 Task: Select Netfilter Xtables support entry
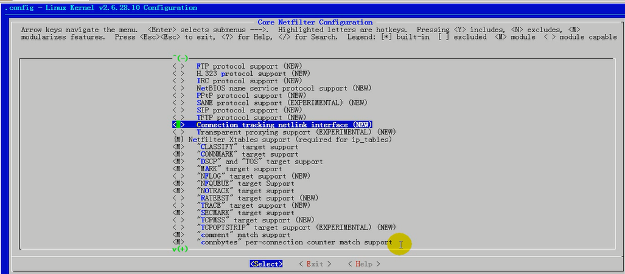(x=290, y=140)
